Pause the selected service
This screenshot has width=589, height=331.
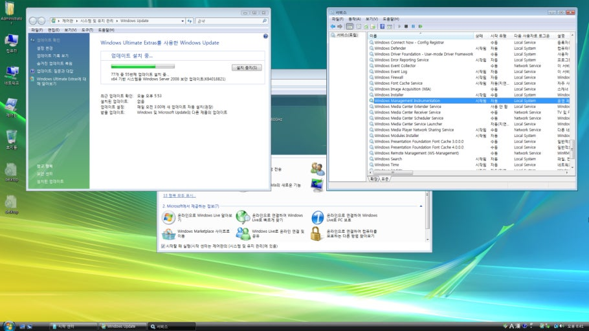click(413, 27)
